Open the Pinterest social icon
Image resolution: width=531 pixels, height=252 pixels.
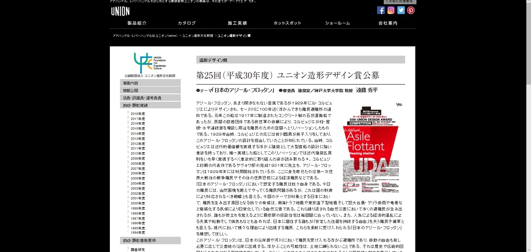tap(411, 11)
